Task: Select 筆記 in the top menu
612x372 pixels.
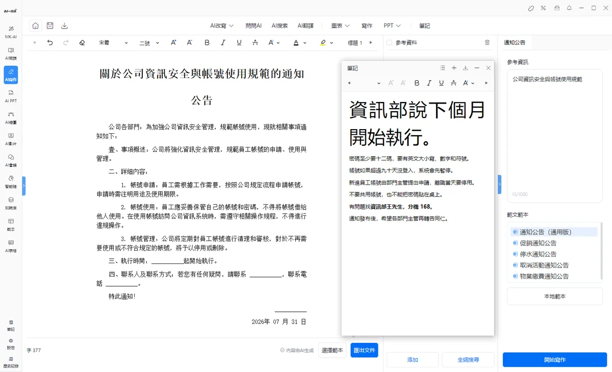Action: pos(425,26)
